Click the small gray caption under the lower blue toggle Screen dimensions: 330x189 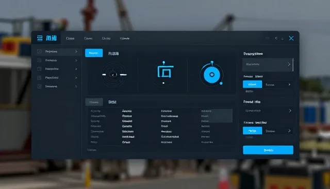point(249,137)
